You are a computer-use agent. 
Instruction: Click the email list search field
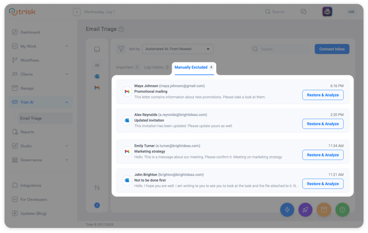point(280,49)
